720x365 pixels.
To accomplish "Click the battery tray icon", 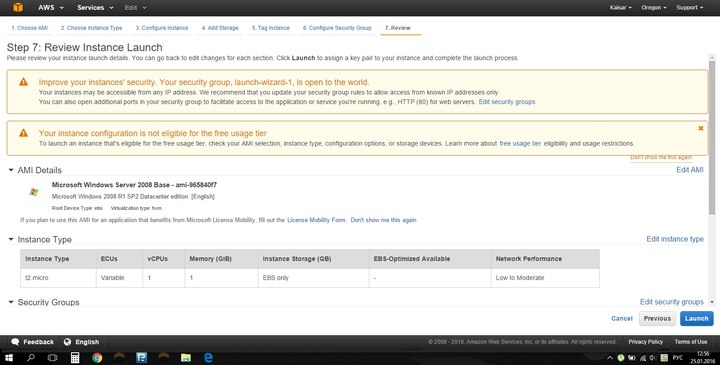I will [x=632, y=358].
